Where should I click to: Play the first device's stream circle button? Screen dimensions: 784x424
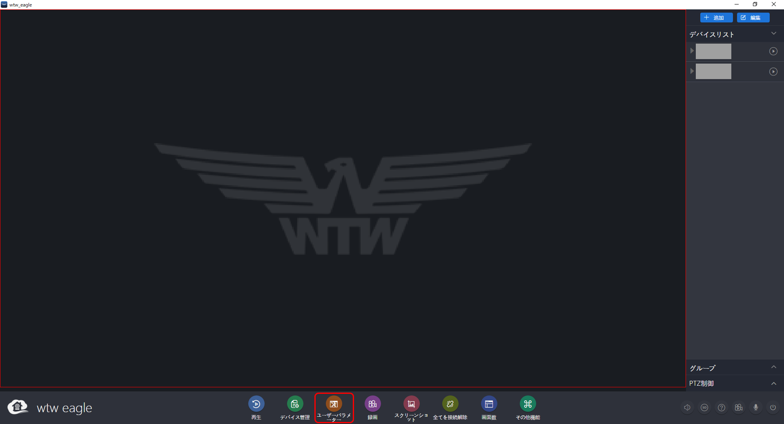773,51
